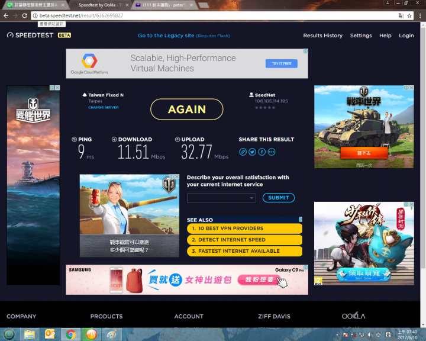Click the browser back arrow

tap(6, 15)
